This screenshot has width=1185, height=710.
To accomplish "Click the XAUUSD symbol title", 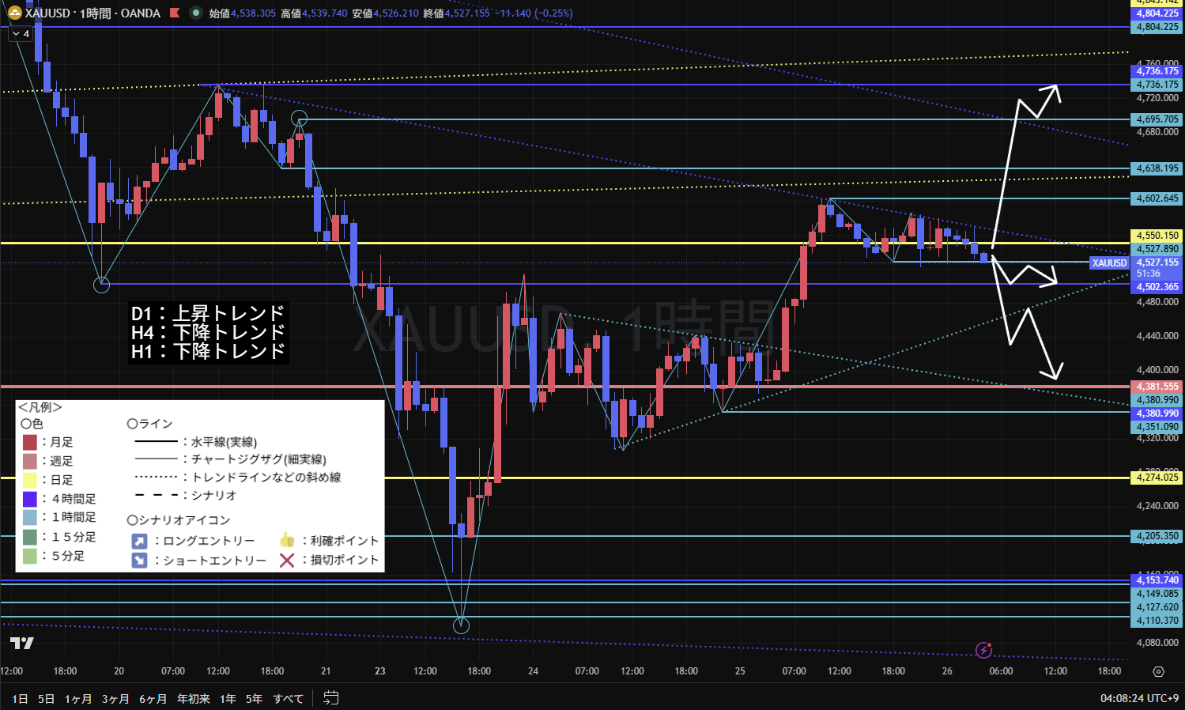I will (47, 13).
